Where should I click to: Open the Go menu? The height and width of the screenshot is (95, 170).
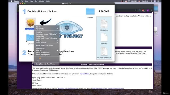click(x=36, y=1)
